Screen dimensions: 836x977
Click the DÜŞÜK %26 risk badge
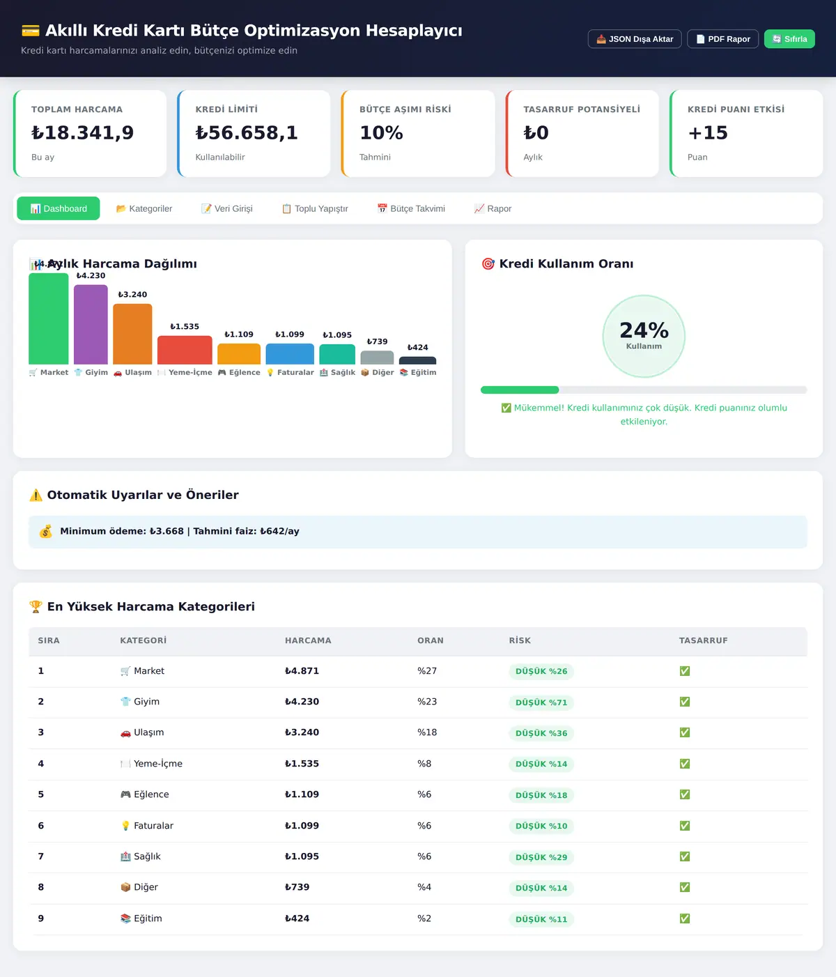point(541,671)
